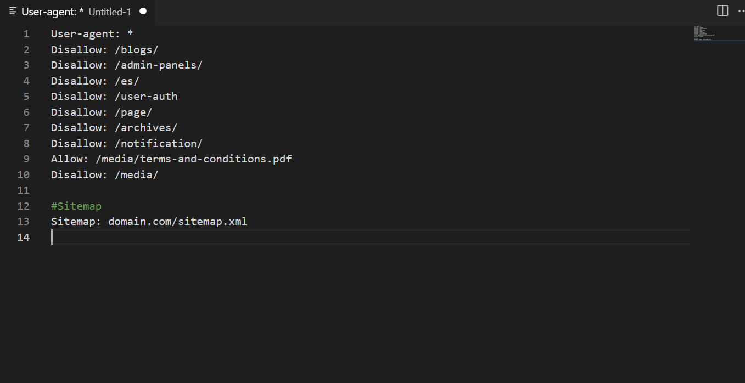The width and height of the screenshot is (745, 383).
Task: Click the text file icon on the tab
Action: tap(13, 12)
